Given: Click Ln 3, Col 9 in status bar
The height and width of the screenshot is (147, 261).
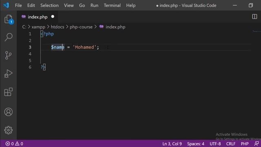Looking at the screenshot, I should tap(172, 144).
